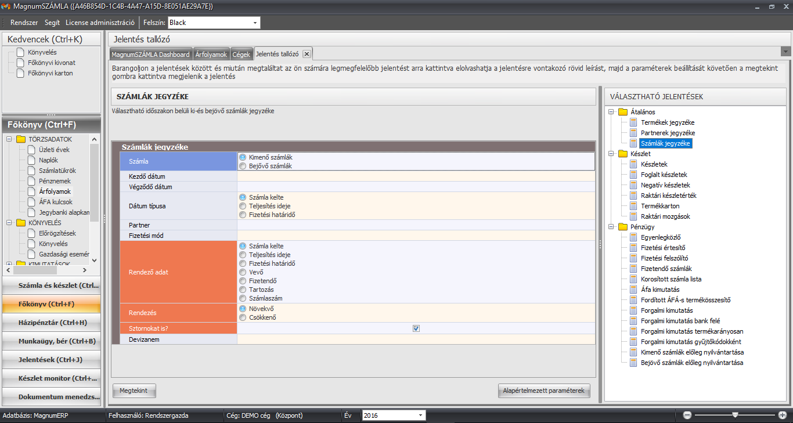Click the zoom slider handle in status bar
793x423 pixels.
point(735,415)
